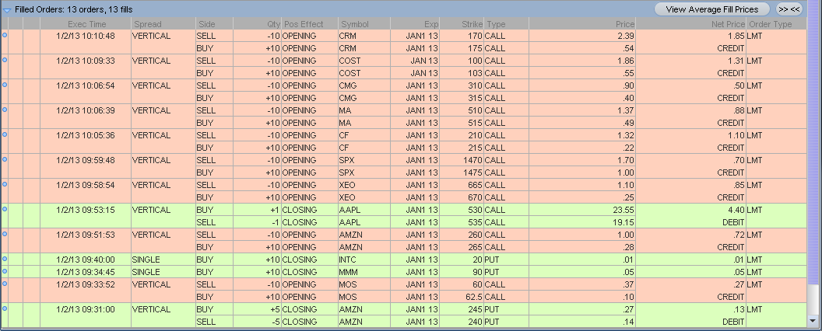
Task: Click the MA symbol cell in SELL row
Action: (346, 110)
